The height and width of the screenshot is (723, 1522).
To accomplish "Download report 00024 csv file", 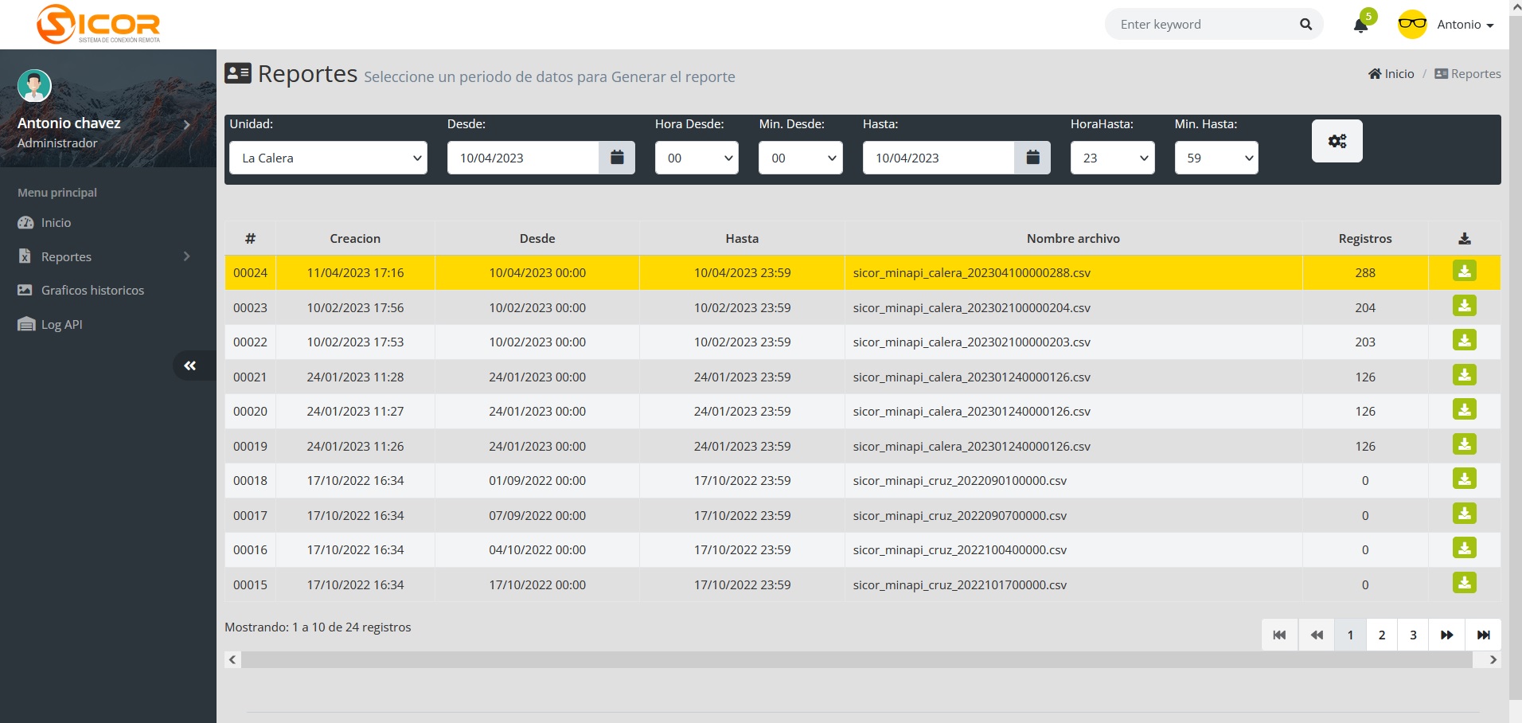I will (1464, 272).
